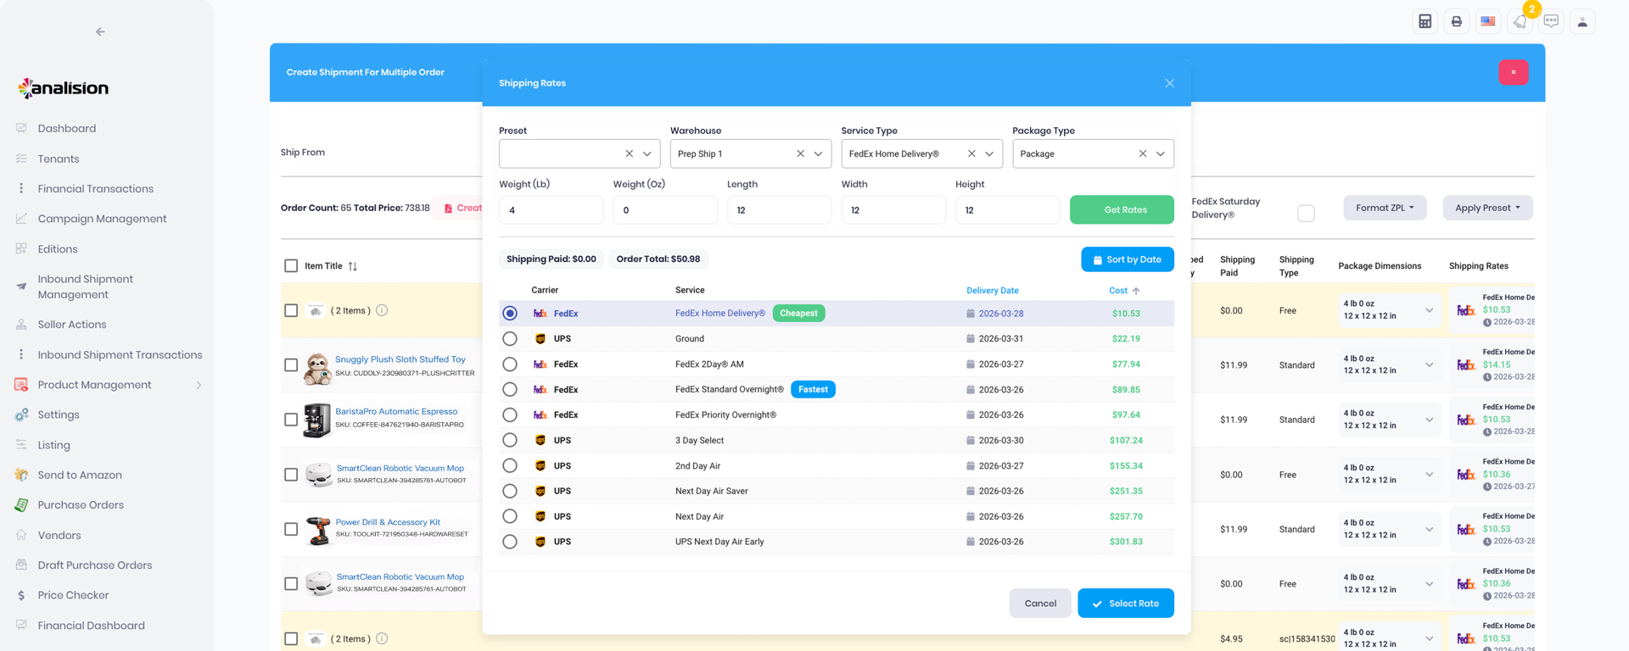Click the Weight (Lb) input field
The image size is (1629, 651).
pyautogui.click(x=551, y=210)
